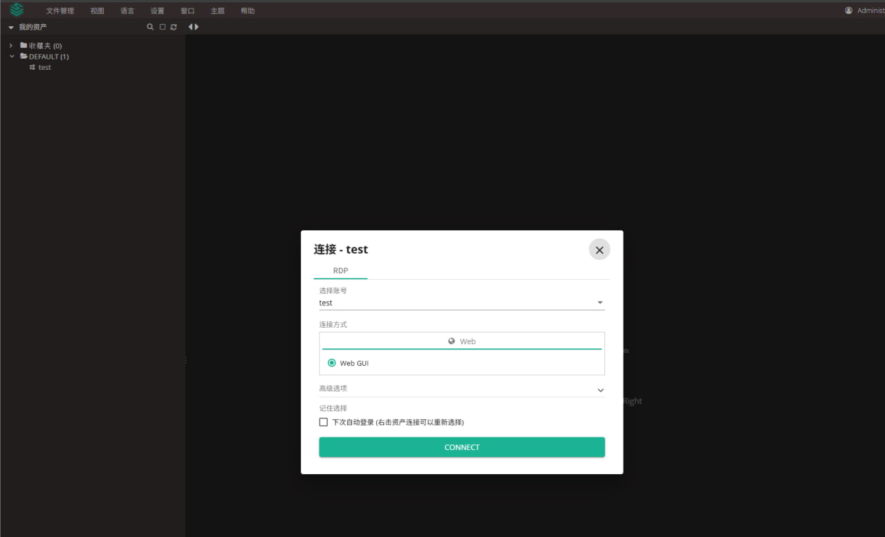Click the sidebar splitter handle
Viewport: 885px width, 537px height.
[x=185, y=360]
